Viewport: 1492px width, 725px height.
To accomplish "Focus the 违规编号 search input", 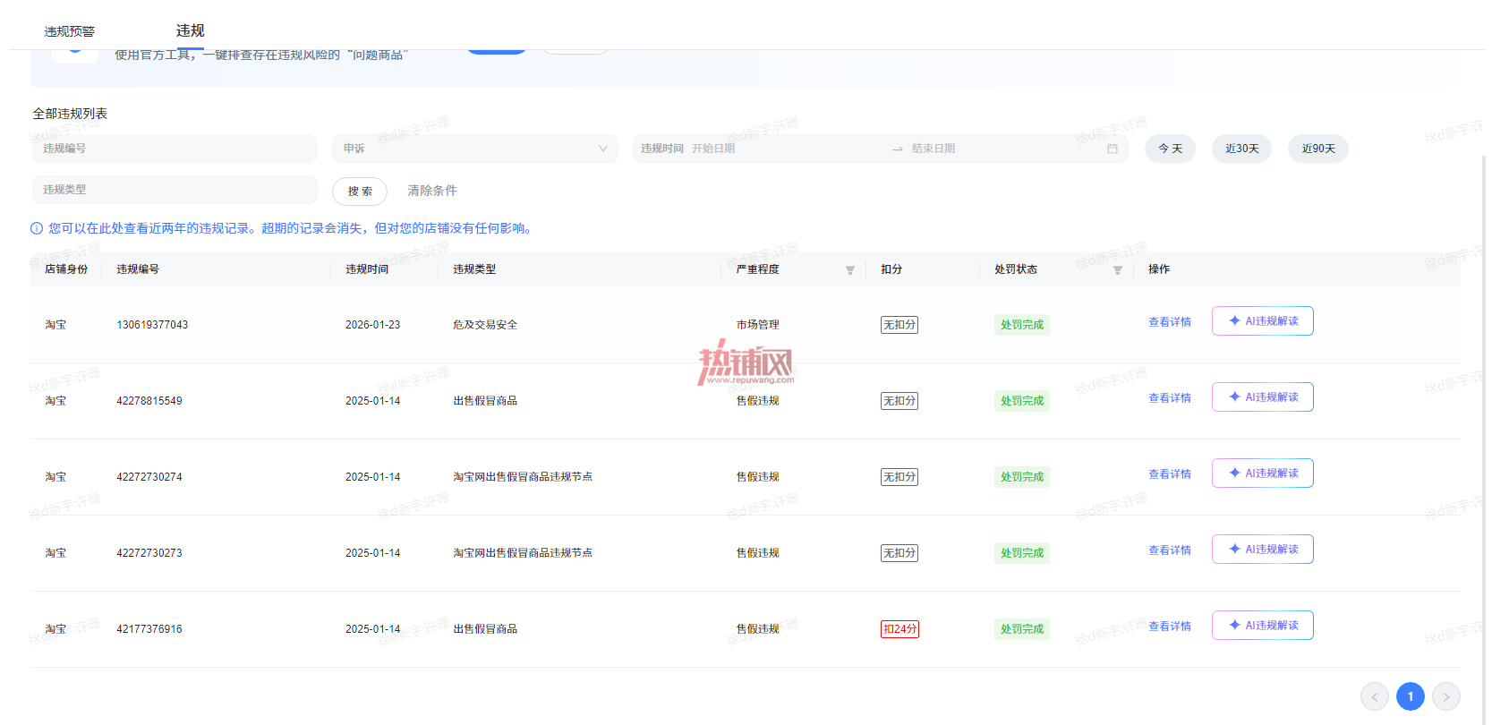I will tap(175, 149).
